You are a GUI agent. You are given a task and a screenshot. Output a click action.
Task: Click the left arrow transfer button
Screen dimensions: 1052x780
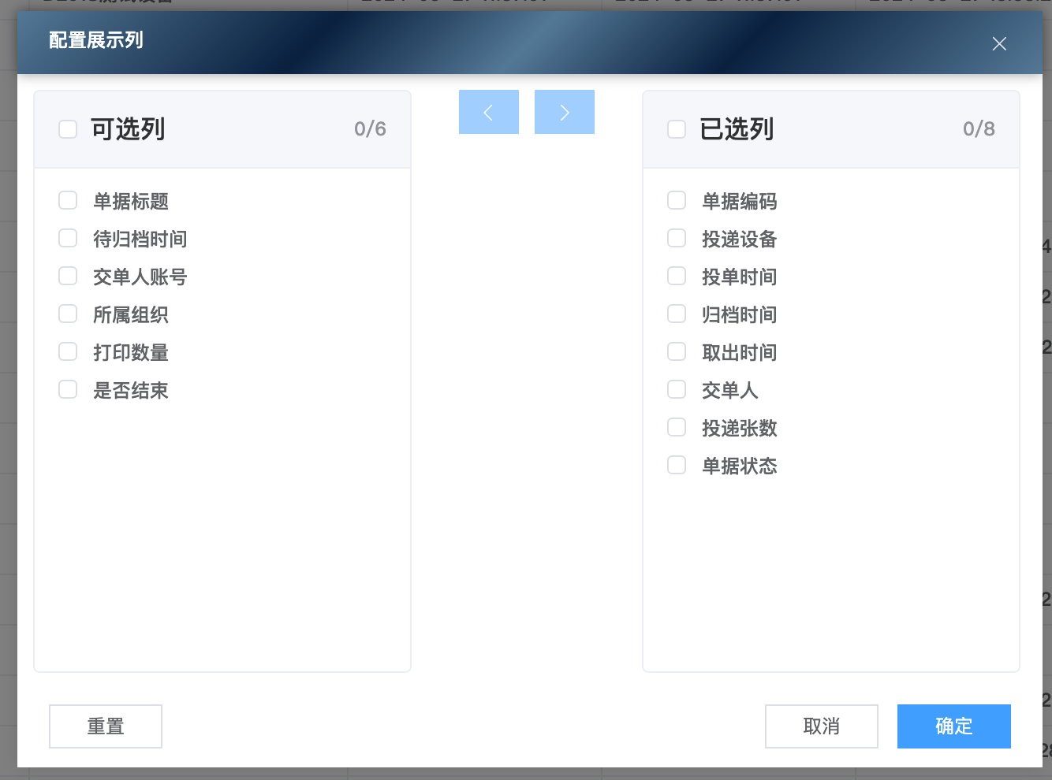click(489, 112)
